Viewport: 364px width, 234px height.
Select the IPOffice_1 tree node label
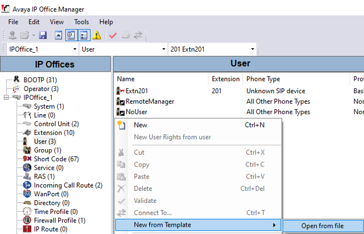[x=38, y=98]
